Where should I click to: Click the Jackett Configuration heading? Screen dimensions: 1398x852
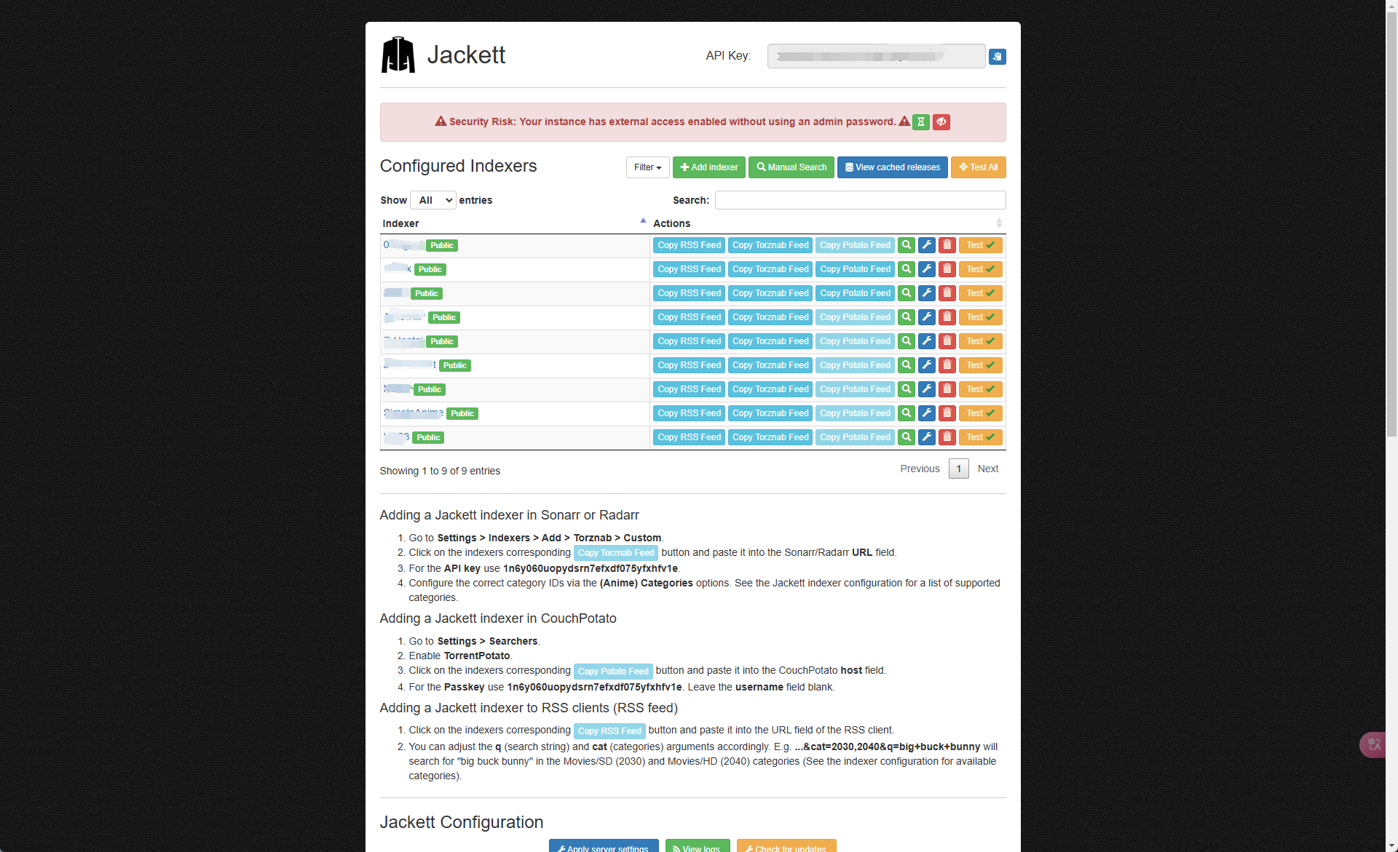[x=461, y=822]
